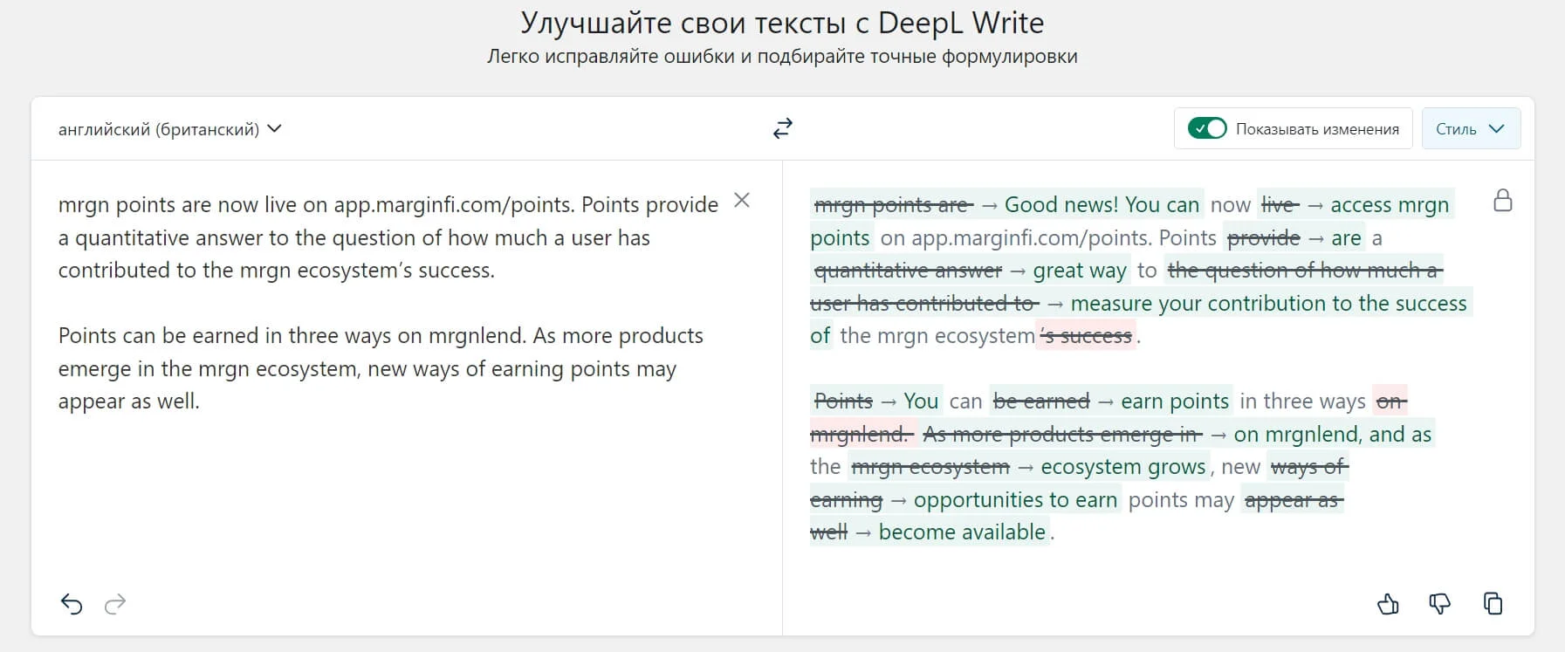Select the suggestion 'opportunities to earn'

[1015, 500]
